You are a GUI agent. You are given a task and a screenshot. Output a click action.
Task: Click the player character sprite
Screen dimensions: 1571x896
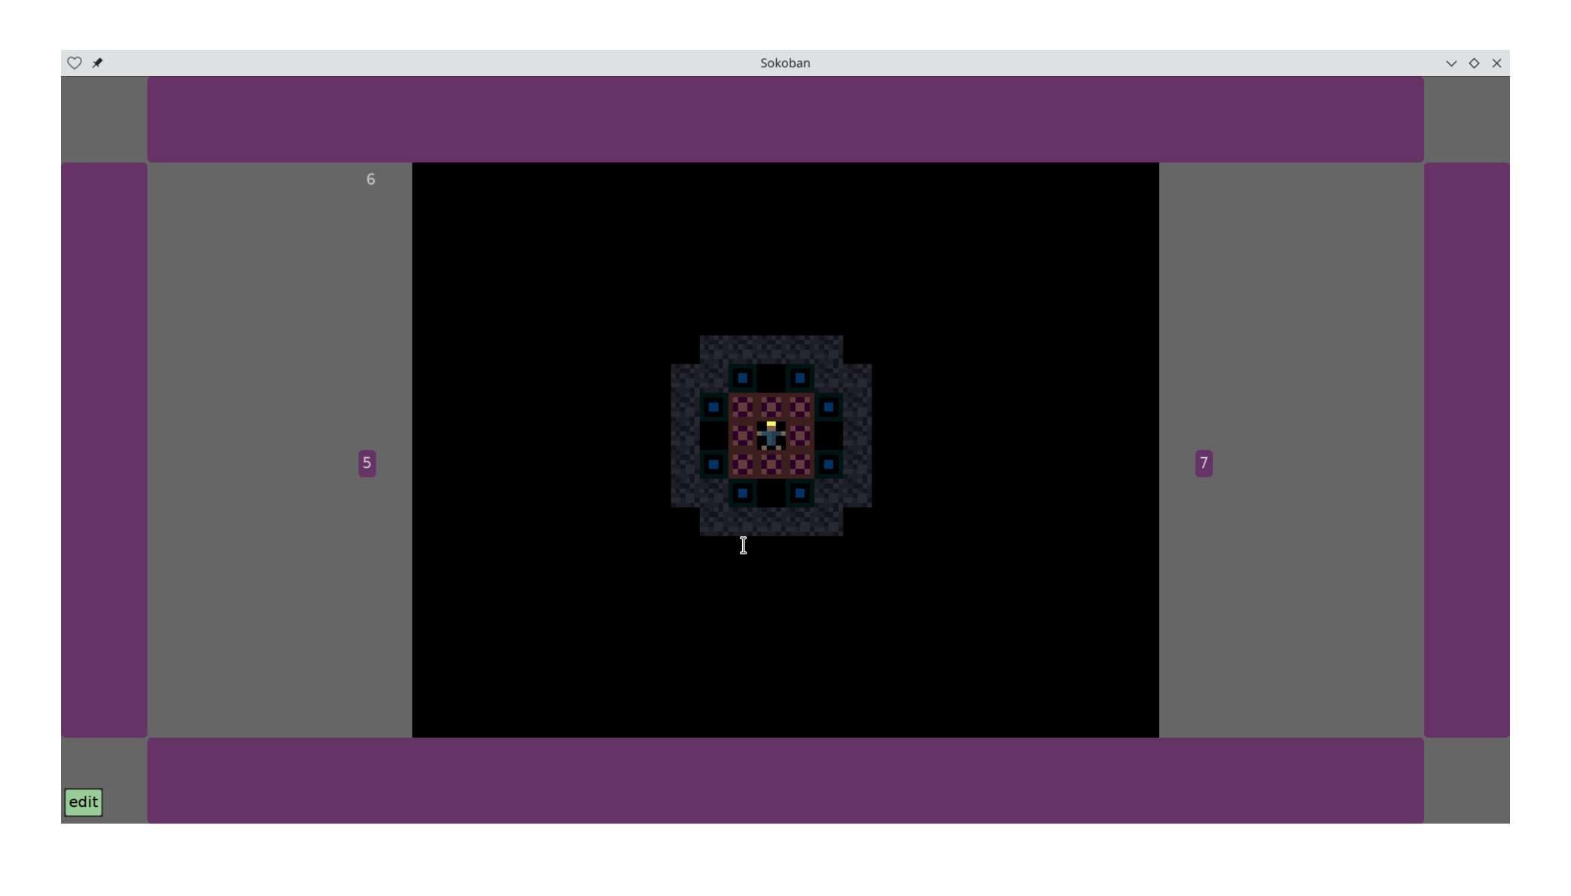tap(771, 436)
